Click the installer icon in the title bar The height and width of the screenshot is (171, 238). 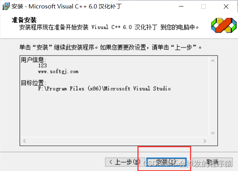click(6, 7)
